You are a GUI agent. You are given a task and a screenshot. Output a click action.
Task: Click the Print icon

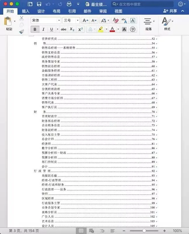click(69, 4)
